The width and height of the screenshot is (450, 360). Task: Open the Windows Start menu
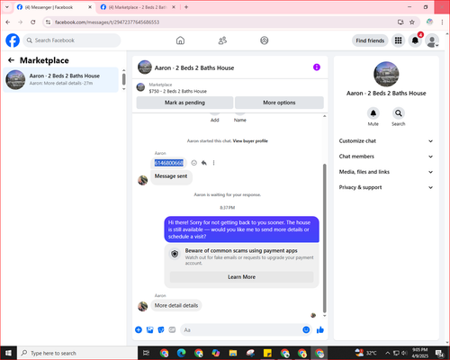[x=8, y=353]
